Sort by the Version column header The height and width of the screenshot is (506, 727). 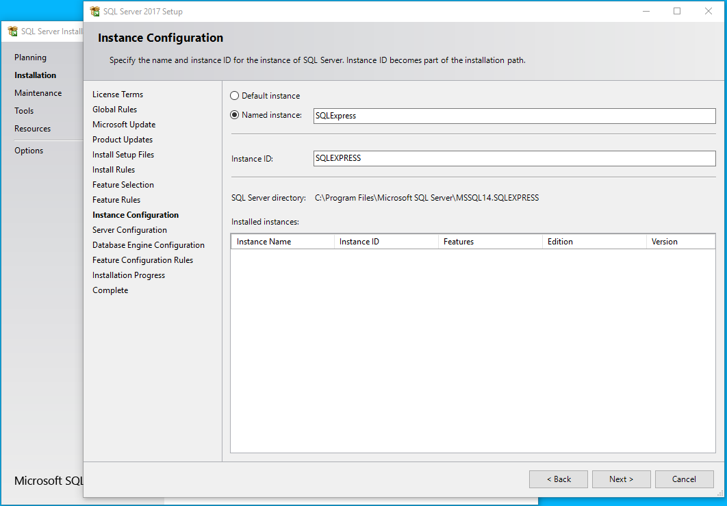[680, 242]
